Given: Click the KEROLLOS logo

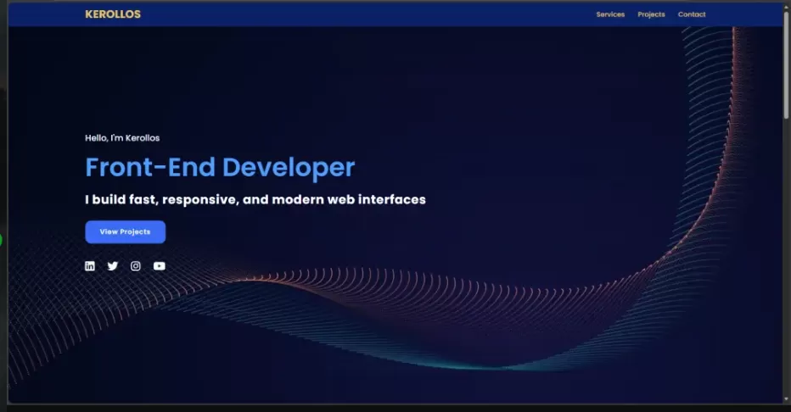Looking at the screenshot, I should pos(113,14).
